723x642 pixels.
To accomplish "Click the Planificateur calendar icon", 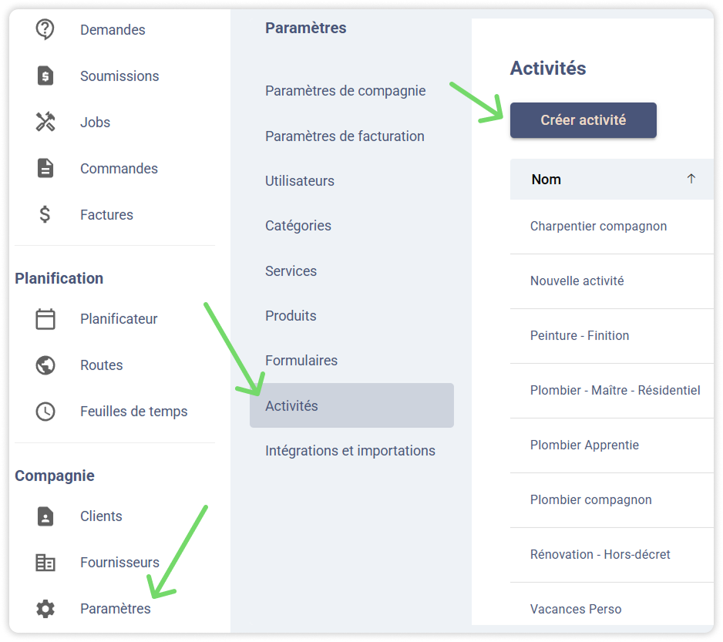I will (x=45, y=319).
